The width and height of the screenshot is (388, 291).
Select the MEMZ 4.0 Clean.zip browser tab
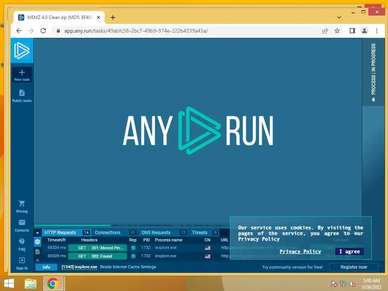click(x=59, y=17)
